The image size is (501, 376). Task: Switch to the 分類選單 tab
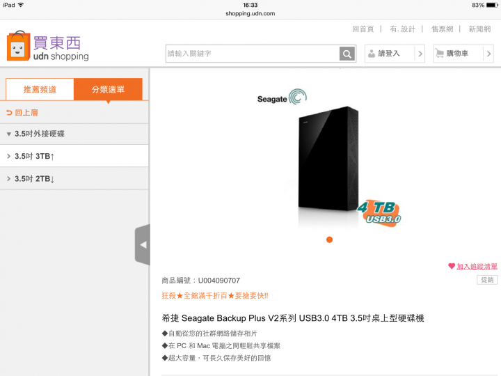point(108,89)
